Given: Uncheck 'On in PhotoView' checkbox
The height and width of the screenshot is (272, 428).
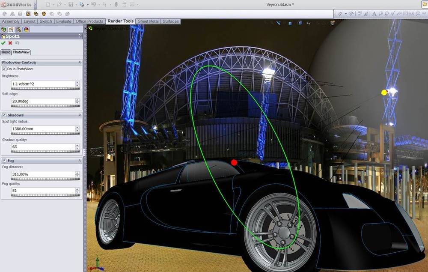Looking at the screenshot, I should pos(4,69).
